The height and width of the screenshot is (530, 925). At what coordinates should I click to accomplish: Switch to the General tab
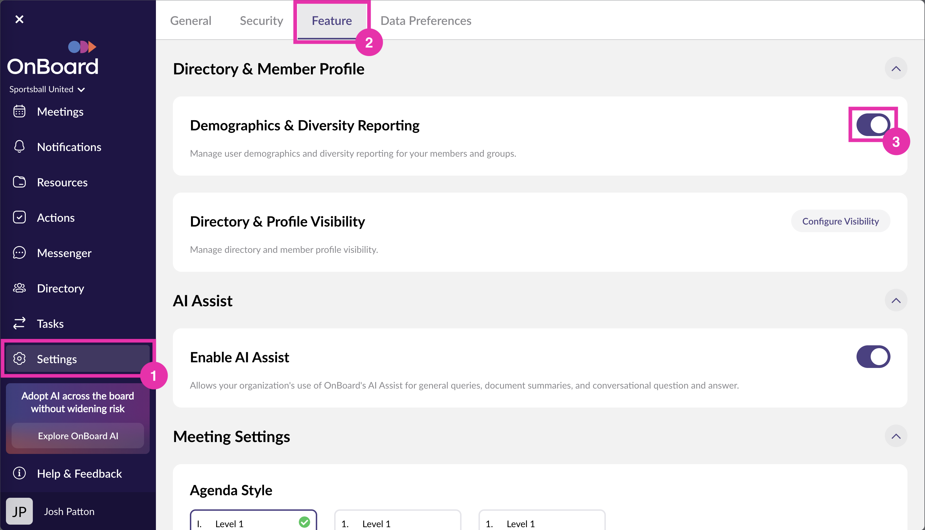(190, 20)
